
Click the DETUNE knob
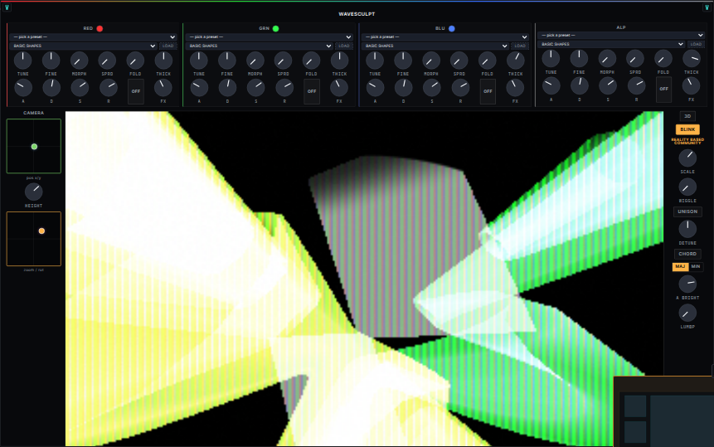click(x=687, y=229)
